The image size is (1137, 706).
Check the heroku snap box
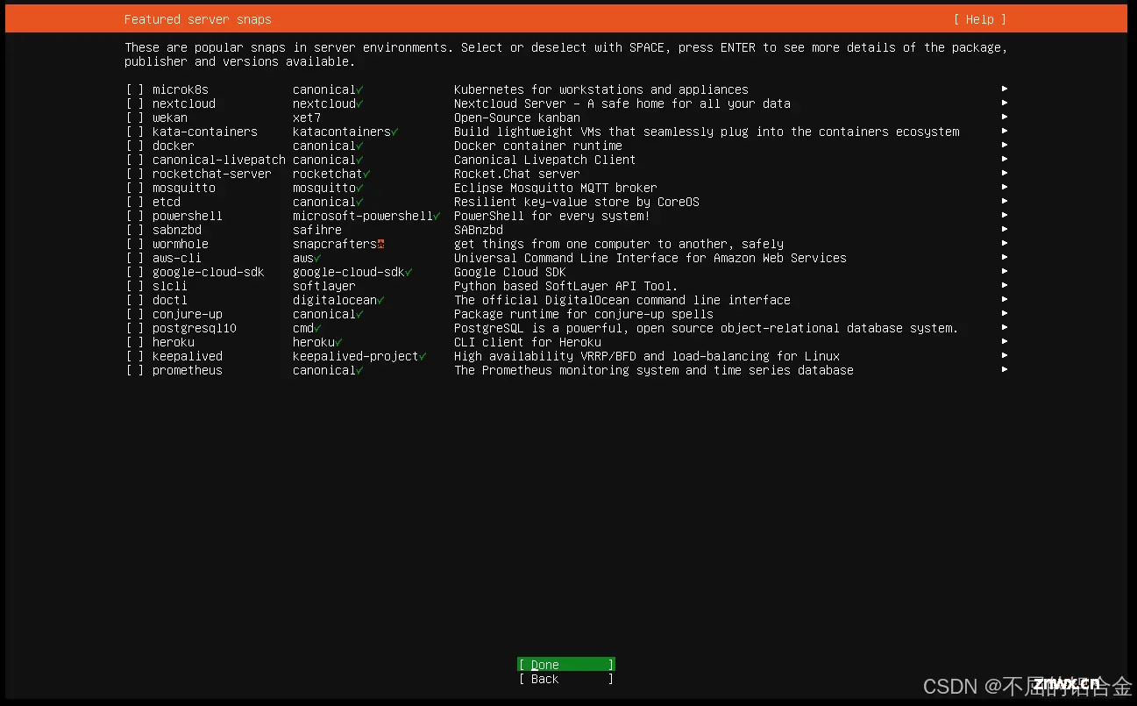pyautogui.click(x=134, y=342)
